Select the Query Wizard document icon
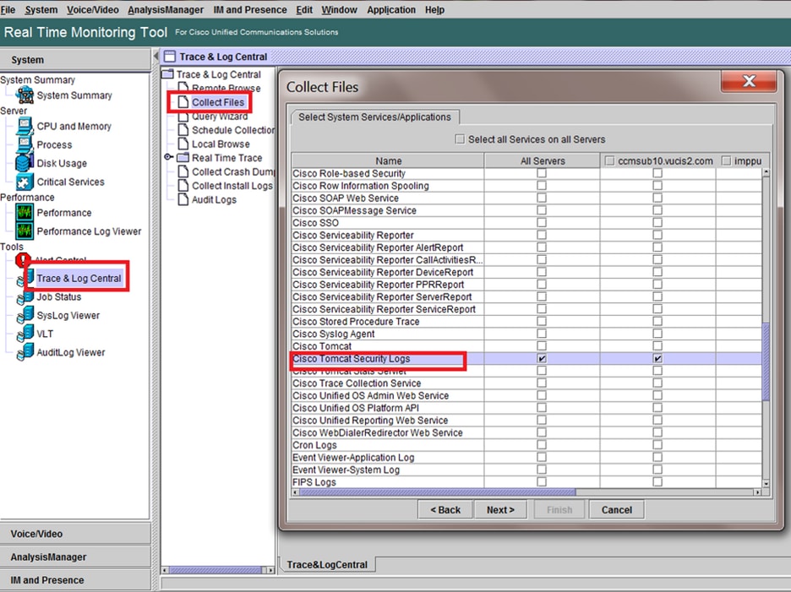This screenshot has width=791, height=592. 183,117
